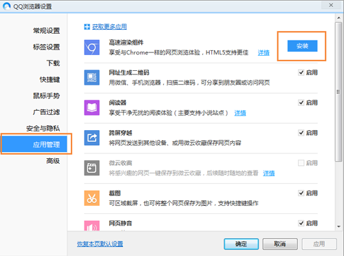Click the pink 网页静音 speaker icon

tap(92, 226)
